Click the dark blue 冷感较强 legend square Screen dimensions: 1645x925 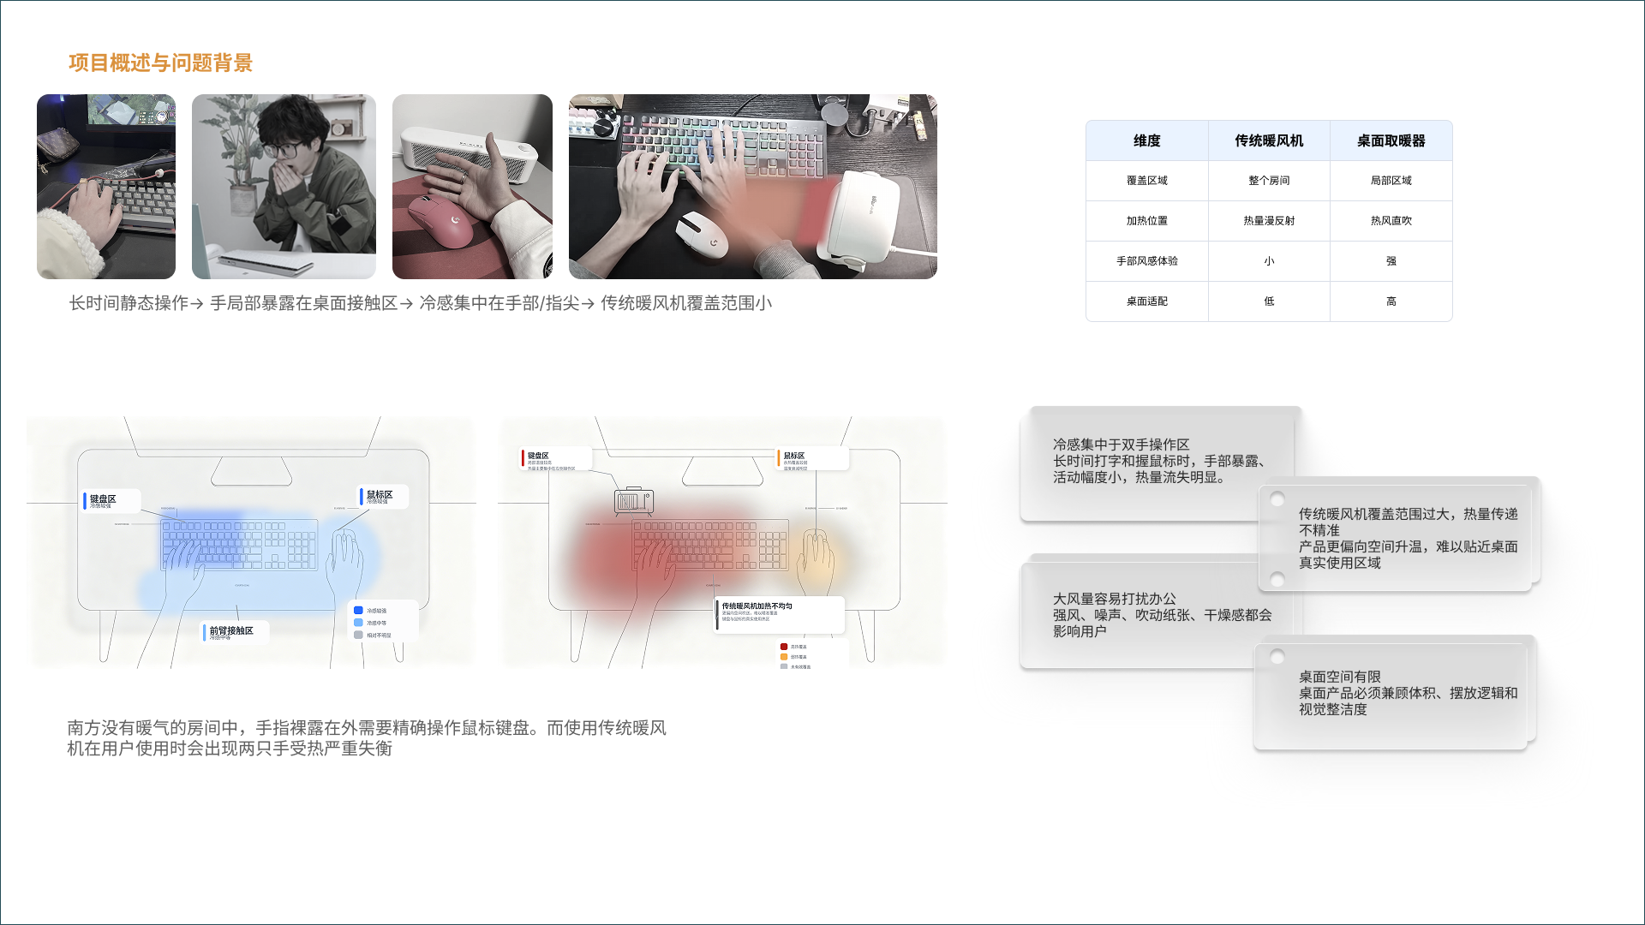tap(358, 610)
